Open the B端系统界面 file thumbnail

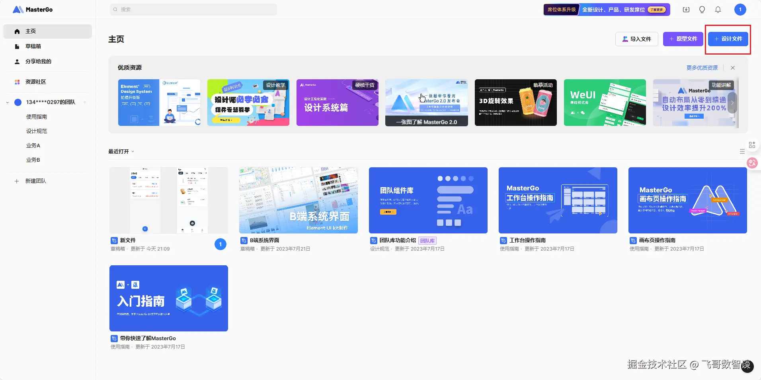299,200
